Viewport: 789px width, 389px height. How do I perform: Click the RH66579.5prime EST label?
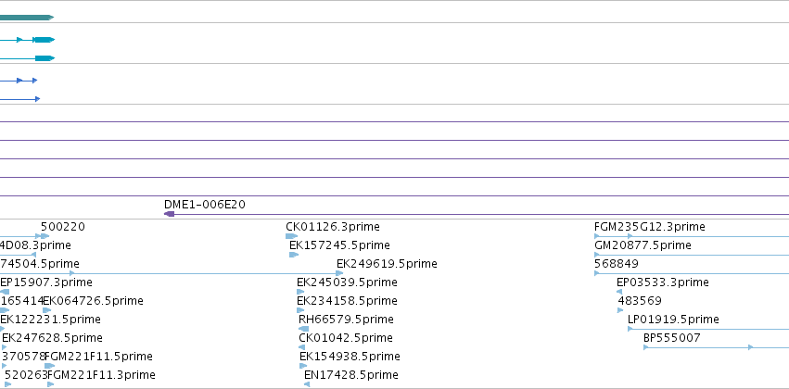tap(346, 320)
